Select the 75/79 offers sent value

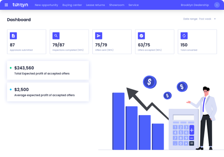coord(101,45)
